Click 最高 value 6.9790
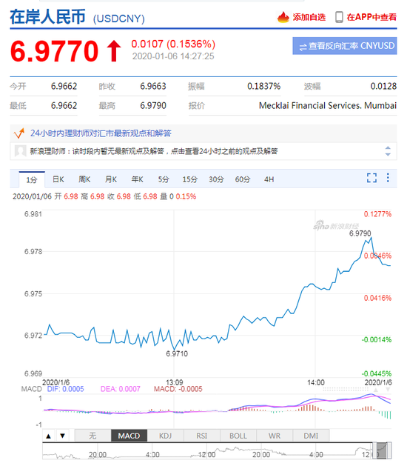Screen dimensions: 407x466 153,105
